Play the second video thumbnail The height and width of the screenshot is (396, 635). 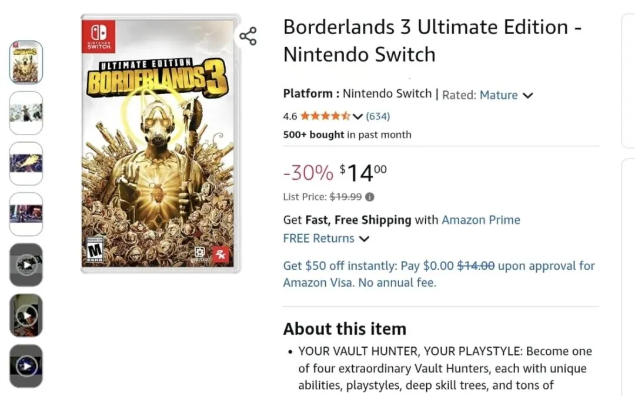(x=26, y=316)
